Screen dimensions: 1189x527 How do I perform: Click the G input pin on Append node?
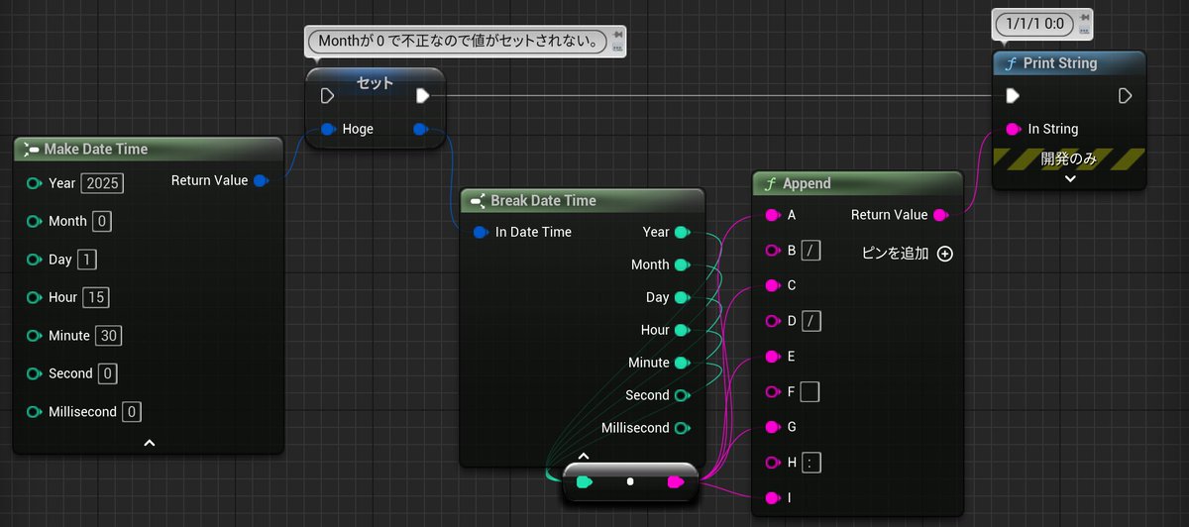[773, 427]
